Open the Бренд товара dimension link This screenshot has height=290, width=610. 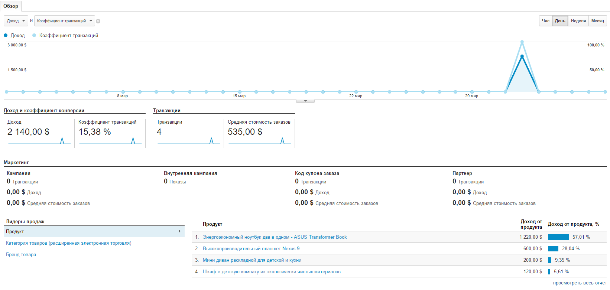(x=21, y=255)
